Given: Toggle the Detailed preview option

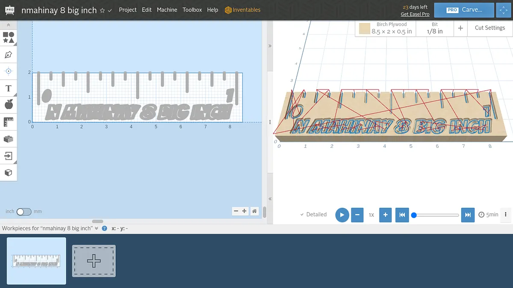Looking at the screenshot, I should (x=313, y=215).
